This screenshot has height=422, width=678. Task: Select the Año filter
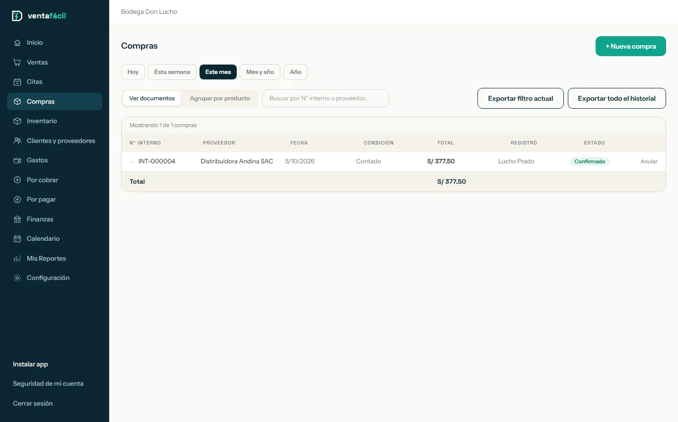pyautogui.click(x=295, y=72)
